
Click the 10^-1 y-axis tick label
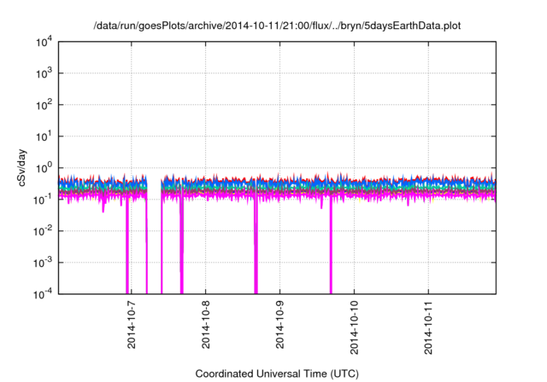pyautogui.click(x=43, y=200)
